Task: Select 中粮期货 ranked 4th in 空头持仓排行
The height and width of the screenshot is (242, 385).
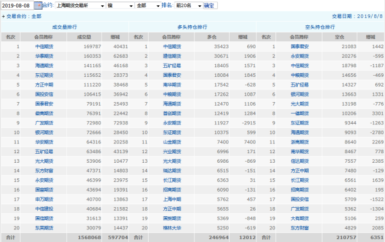Action: coord(300,75)
